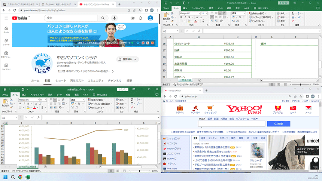The image size is (322, 181).
Task: Click Chrome icon in taskbar
Action: click(20, 177)
